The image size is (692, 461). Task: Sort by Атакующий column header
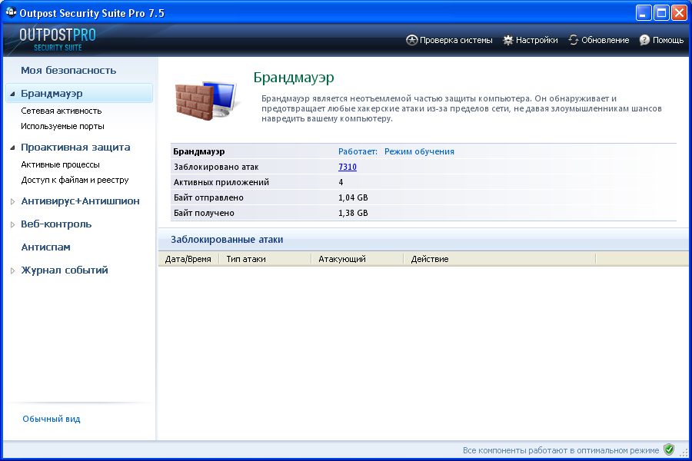click(x=358, y=259)
